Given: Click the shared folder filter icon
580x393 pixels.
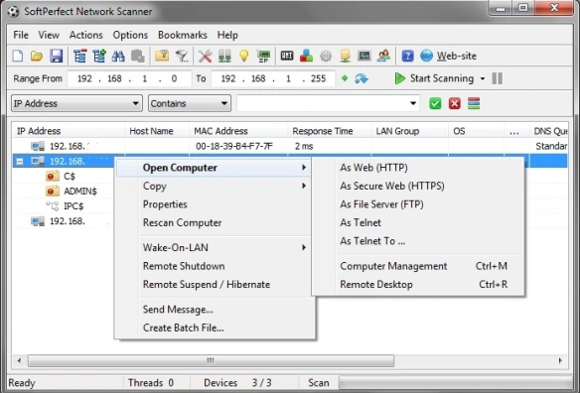Looking at the screenshot, I should [162, 56].
